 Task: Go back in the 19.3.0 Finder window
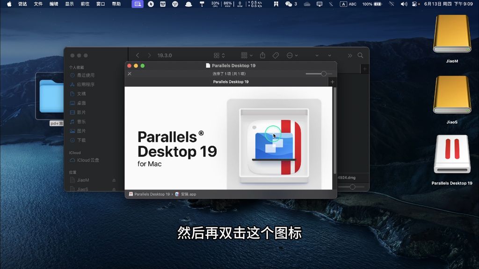pos(138,55)
